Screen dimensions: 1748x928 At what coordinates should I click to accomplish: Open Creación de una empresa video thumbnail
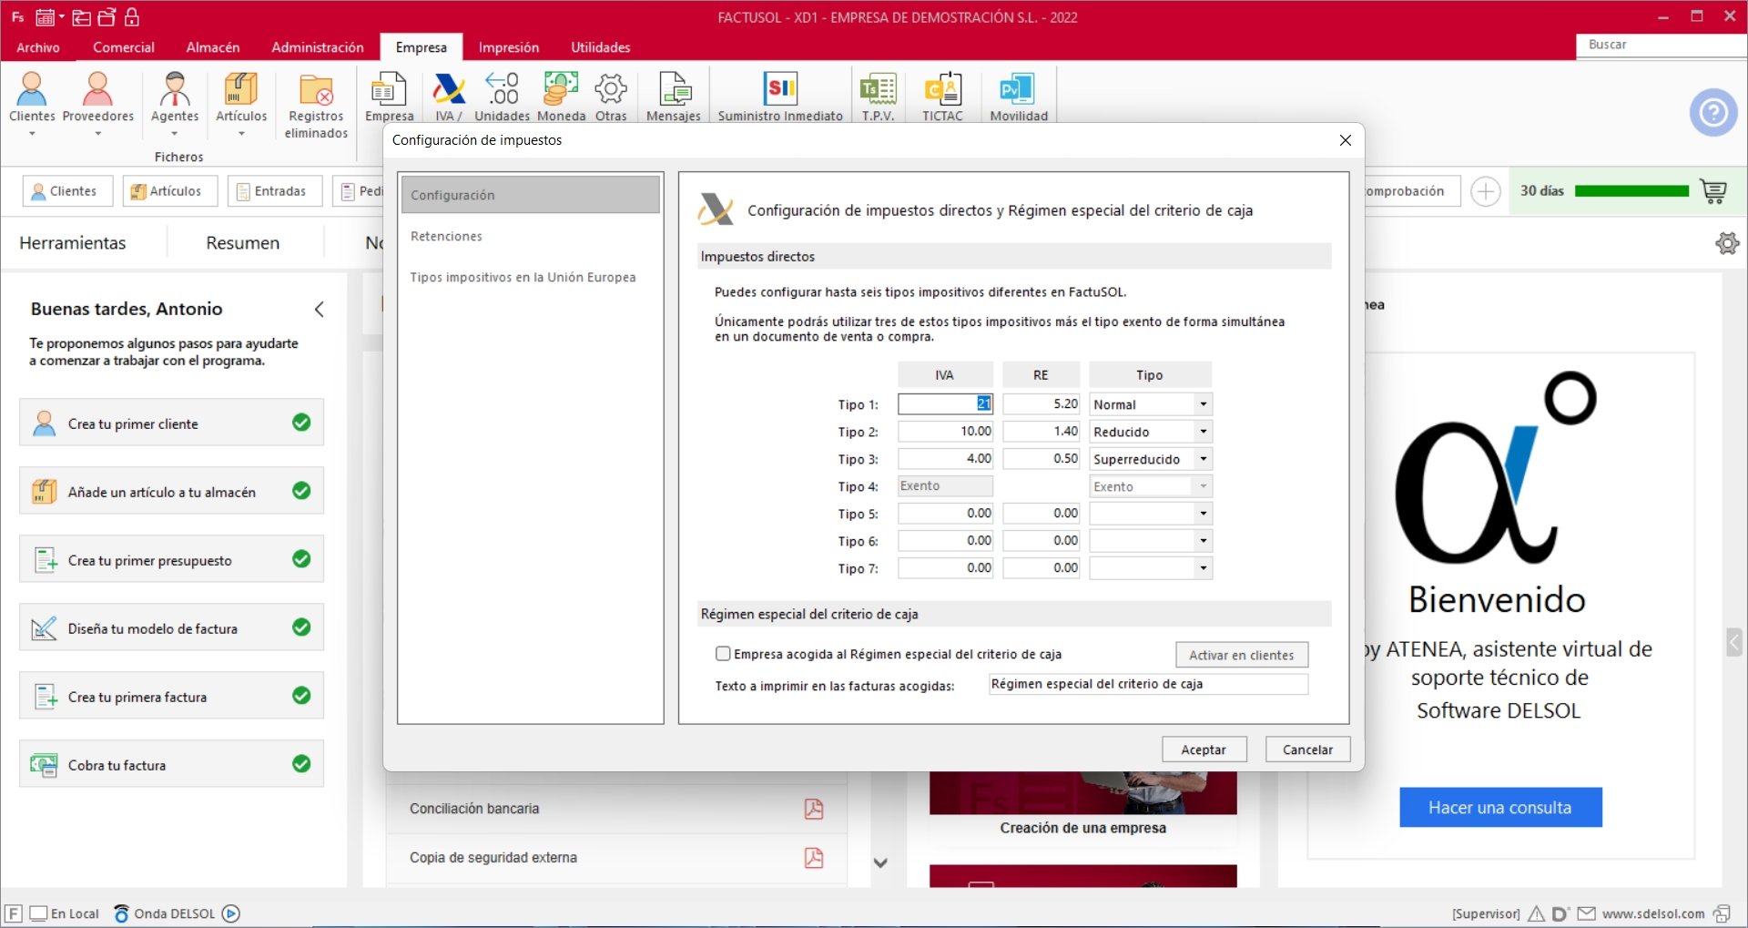click(x=1083, y=793)
